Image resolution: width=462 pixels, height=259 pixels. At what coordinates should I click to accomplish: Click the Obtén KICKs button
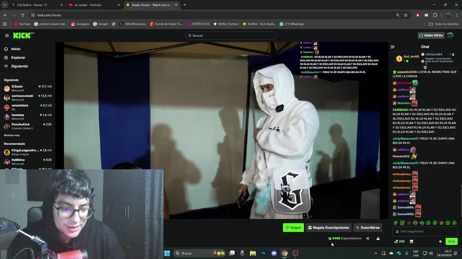point(431,36)
